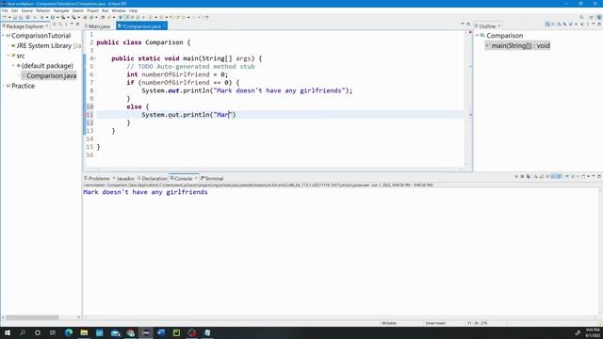Collapse the src folder node
Image resolution: width=603 pixels, height=339 pixels.
point(8,56)
